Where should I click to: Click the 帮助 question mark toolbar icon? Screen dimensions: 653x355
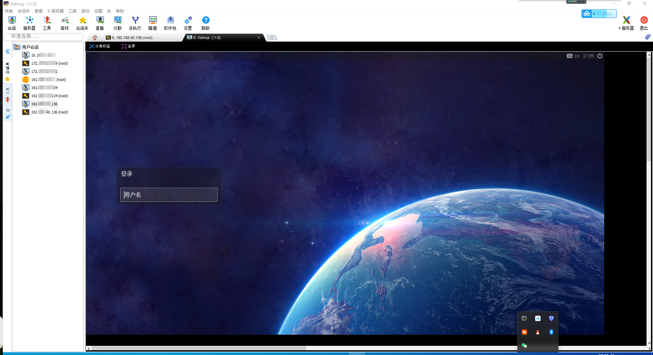tap(206, 23)
